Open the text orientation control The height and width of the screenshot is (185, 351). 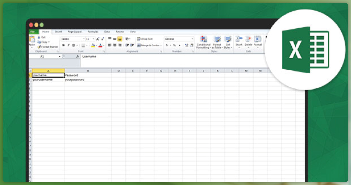tap(128, 39)
